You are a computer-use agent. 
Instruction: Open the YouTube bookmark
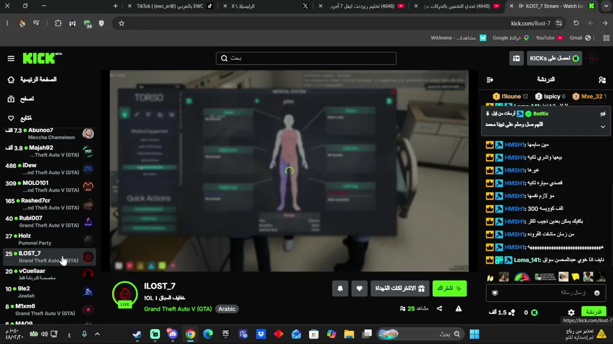(549, 38)
